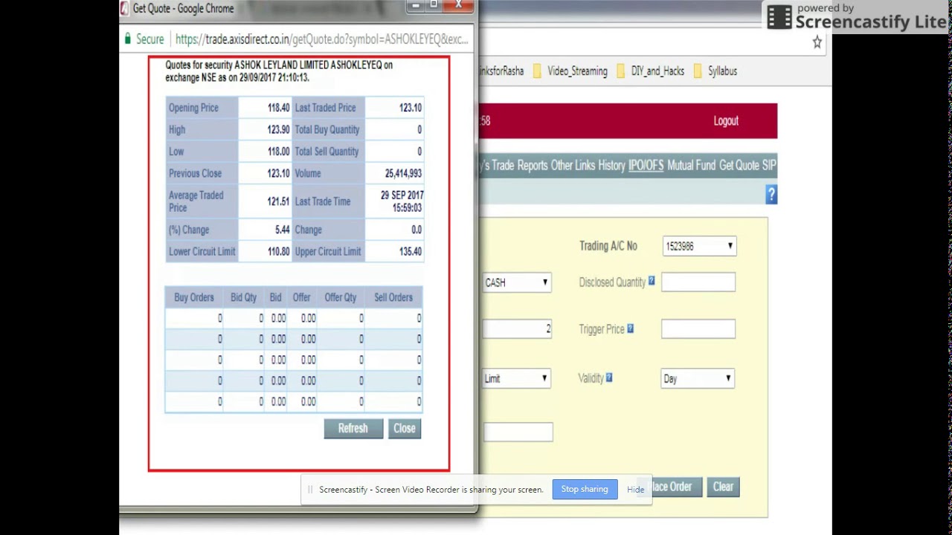Click the popup URL address bar

point(322,39)
